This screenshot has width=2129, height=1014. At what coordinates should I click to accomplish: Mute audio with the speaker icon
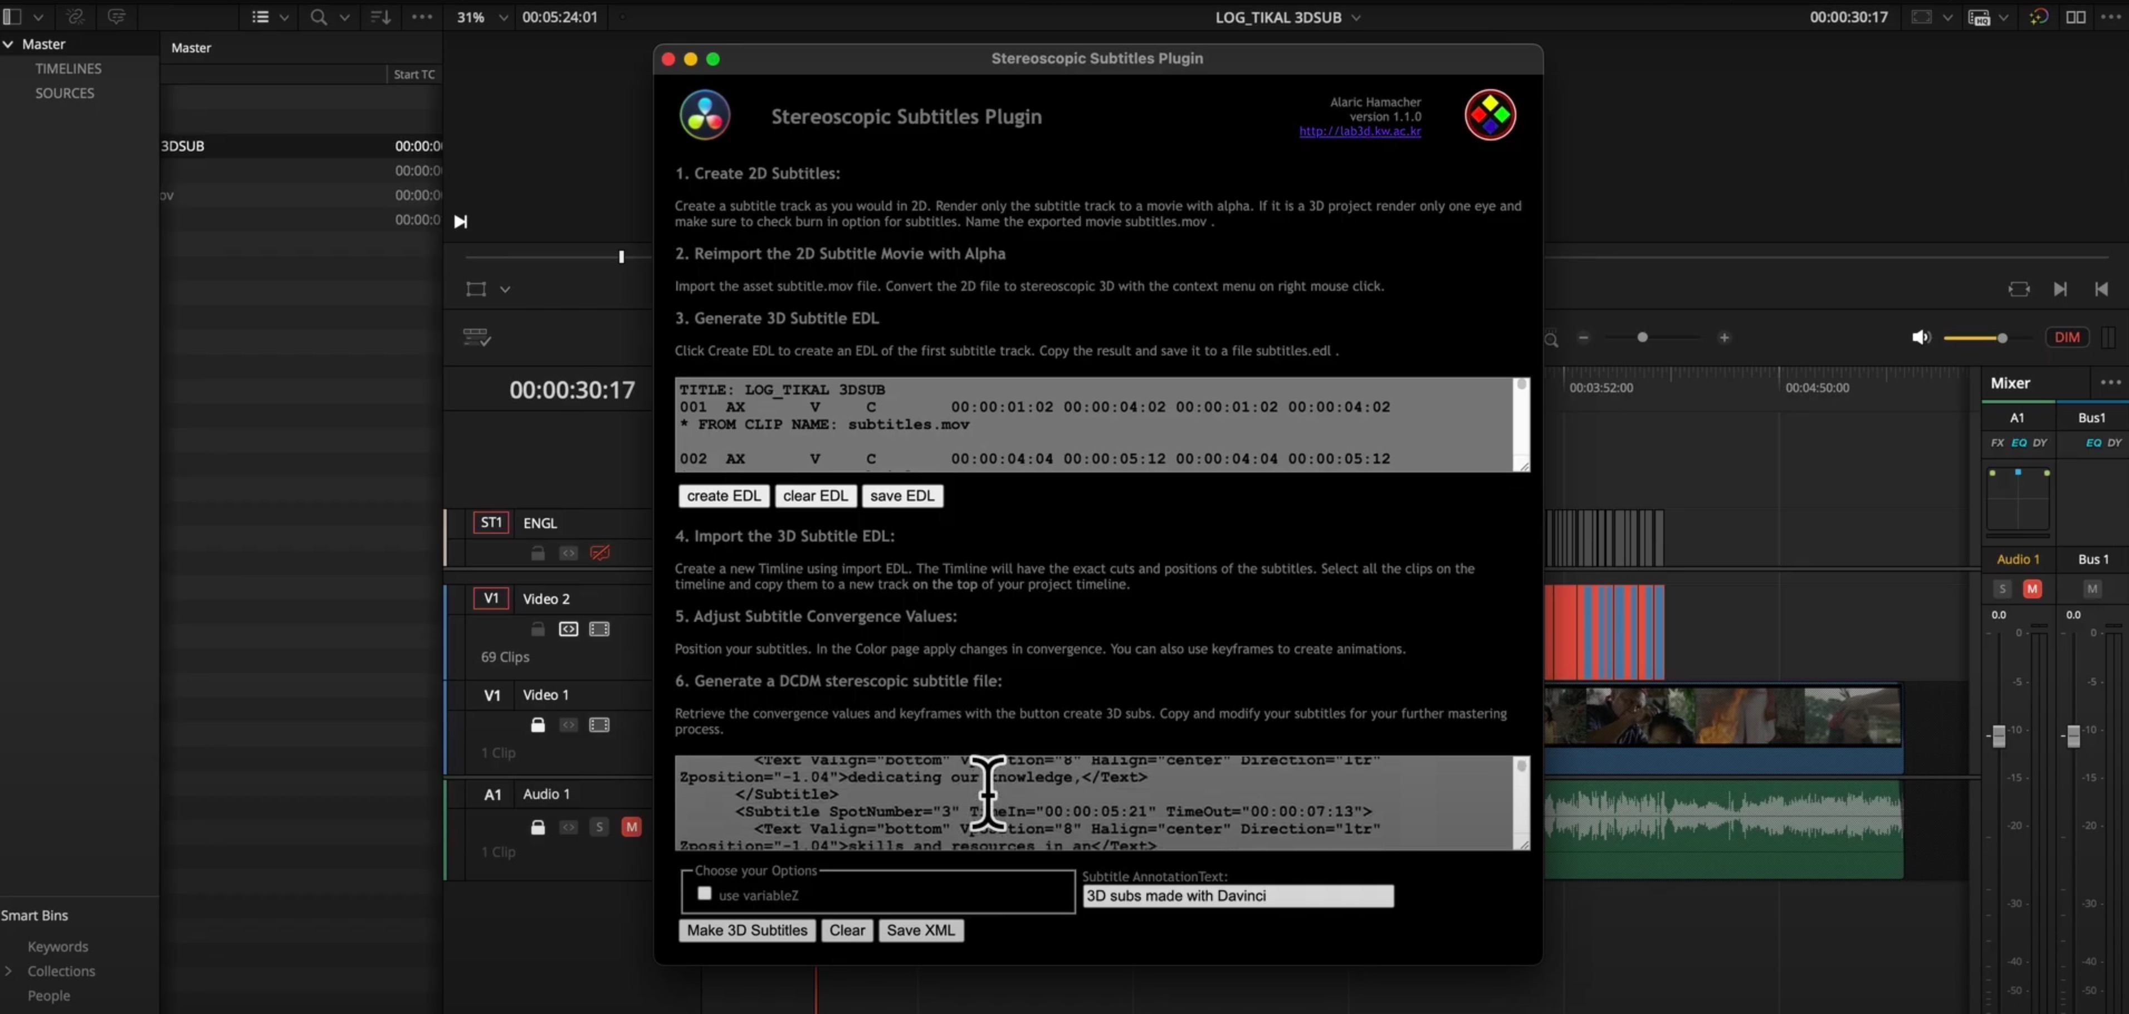pos(1921,337)
